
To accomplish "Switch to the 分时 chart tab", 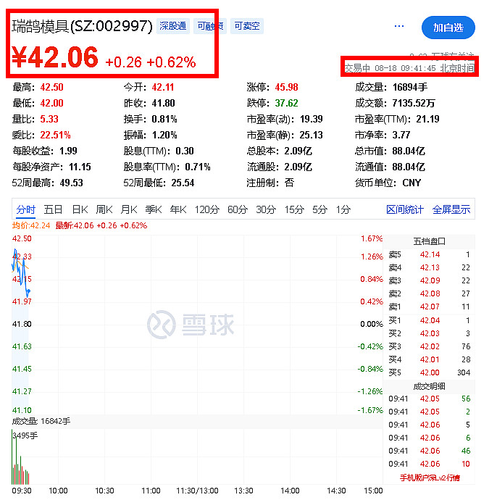I will click(26, 209).
